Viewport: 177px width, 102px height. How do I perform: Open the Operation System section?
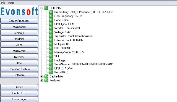tap(19, 69)
